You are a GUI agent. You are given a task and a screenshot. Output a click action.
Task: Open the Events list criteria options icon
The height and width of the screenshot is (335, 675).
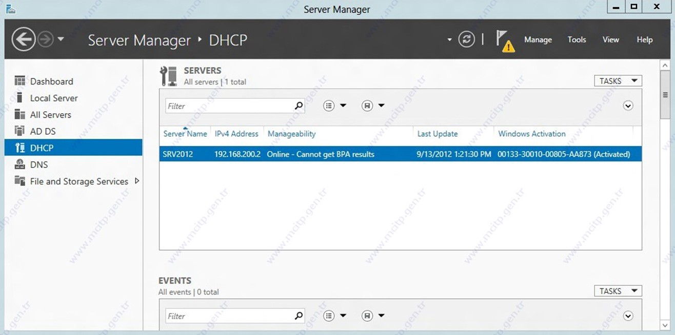coord(329,316)
